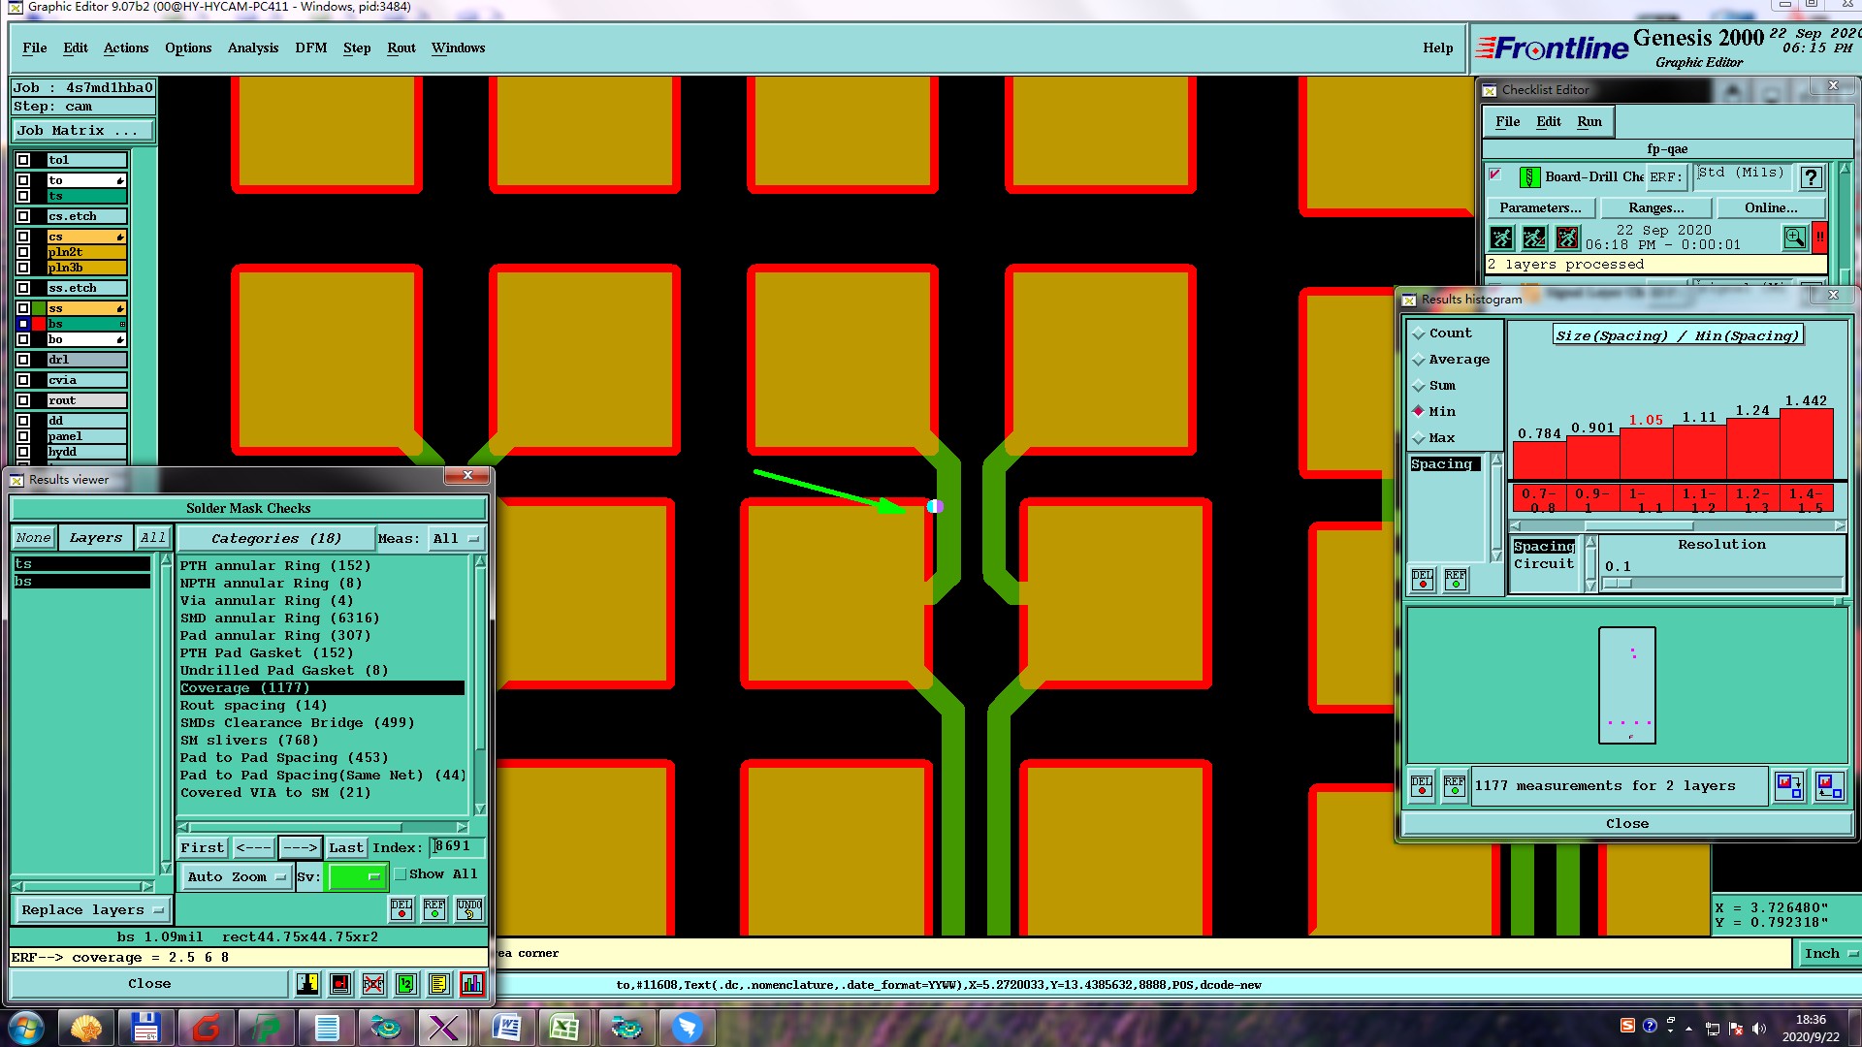Select the Max radio option in histogram
This screenshot has height=1047, width=1862.
1419,438
